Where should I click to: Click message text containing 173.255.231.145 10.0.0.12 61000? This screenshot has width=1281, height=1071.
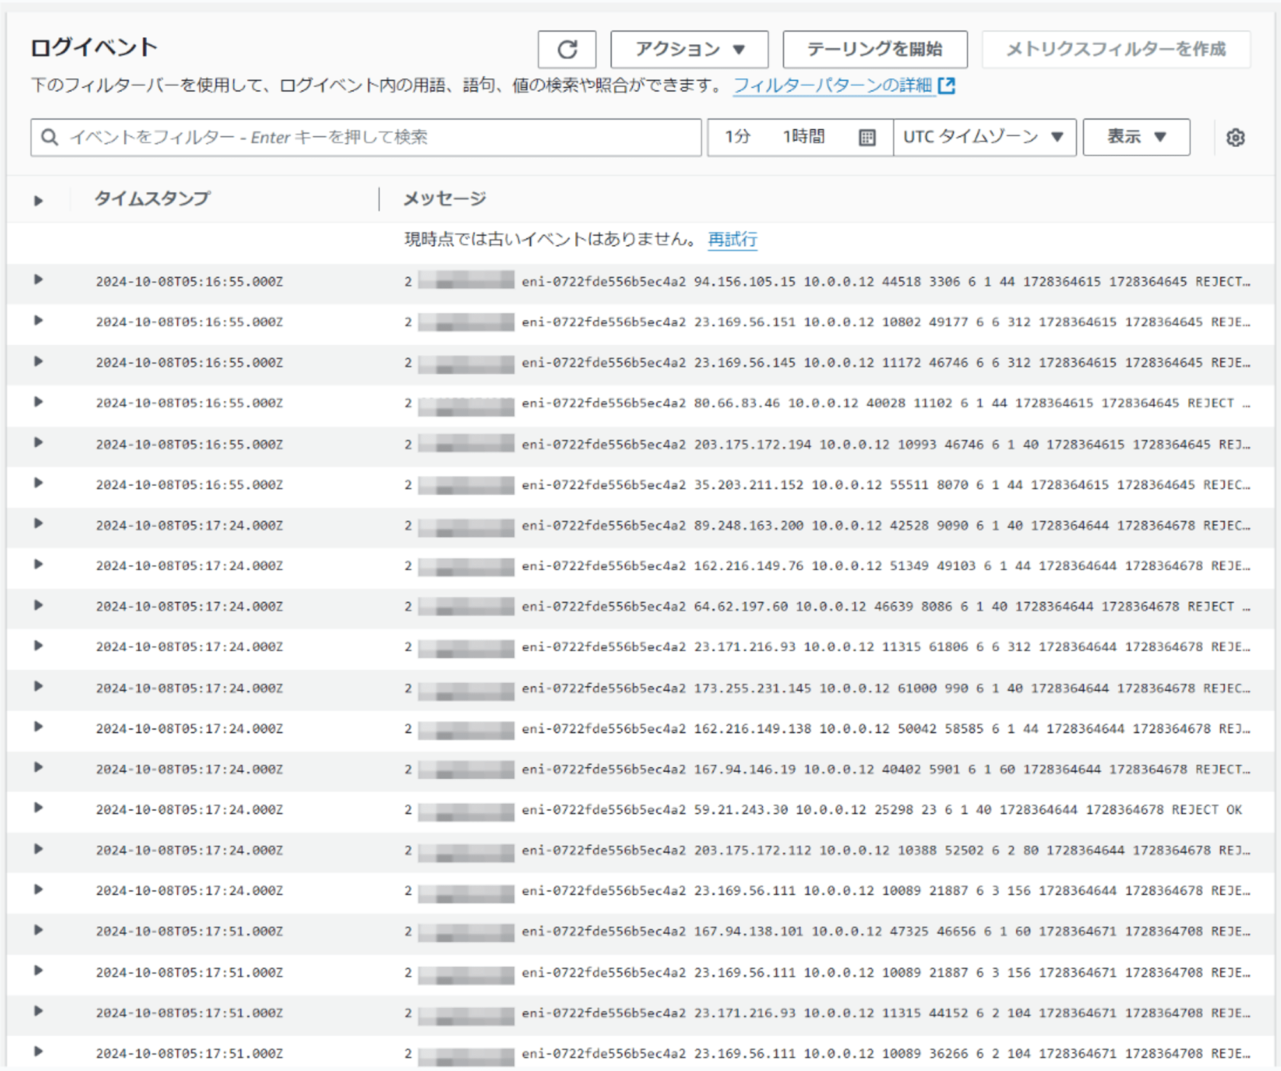click(x=827, y=688)
